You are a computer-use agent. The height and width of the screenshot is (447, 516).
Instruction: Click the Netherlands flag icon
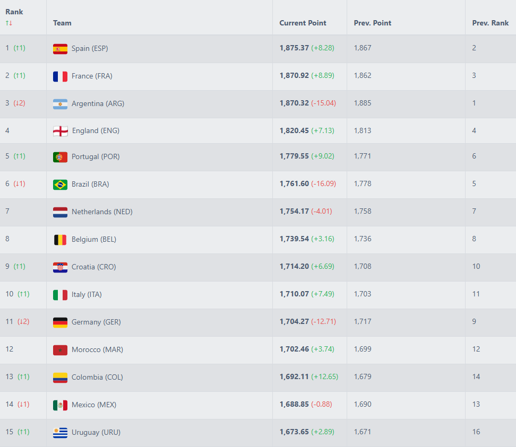tap(60, 212)
